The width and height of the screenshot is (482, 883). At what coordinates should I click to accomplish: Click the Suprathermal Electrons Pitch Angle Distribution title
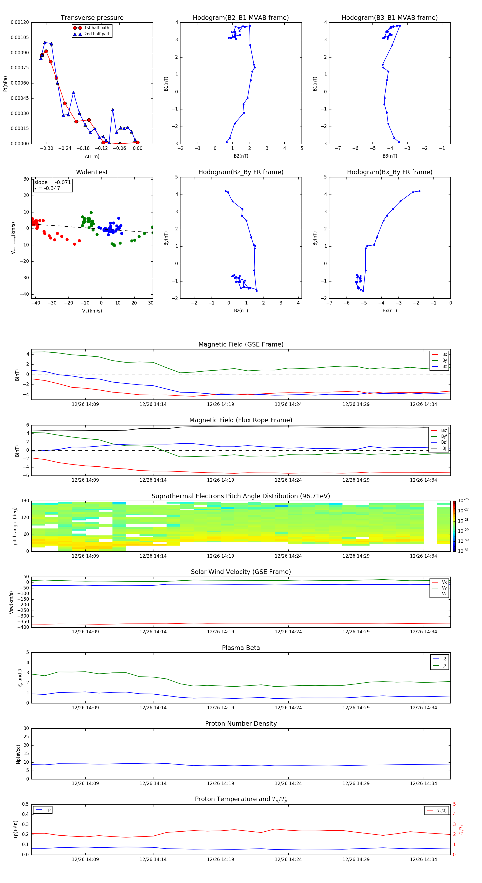[x=241, y=496]
